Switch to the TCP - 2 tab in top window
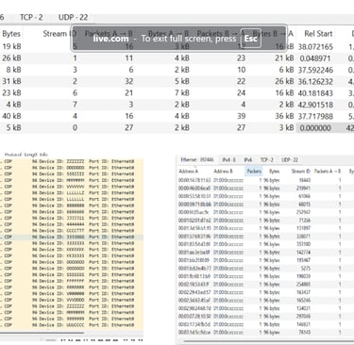The image size is (354, 345). point(31,17)
